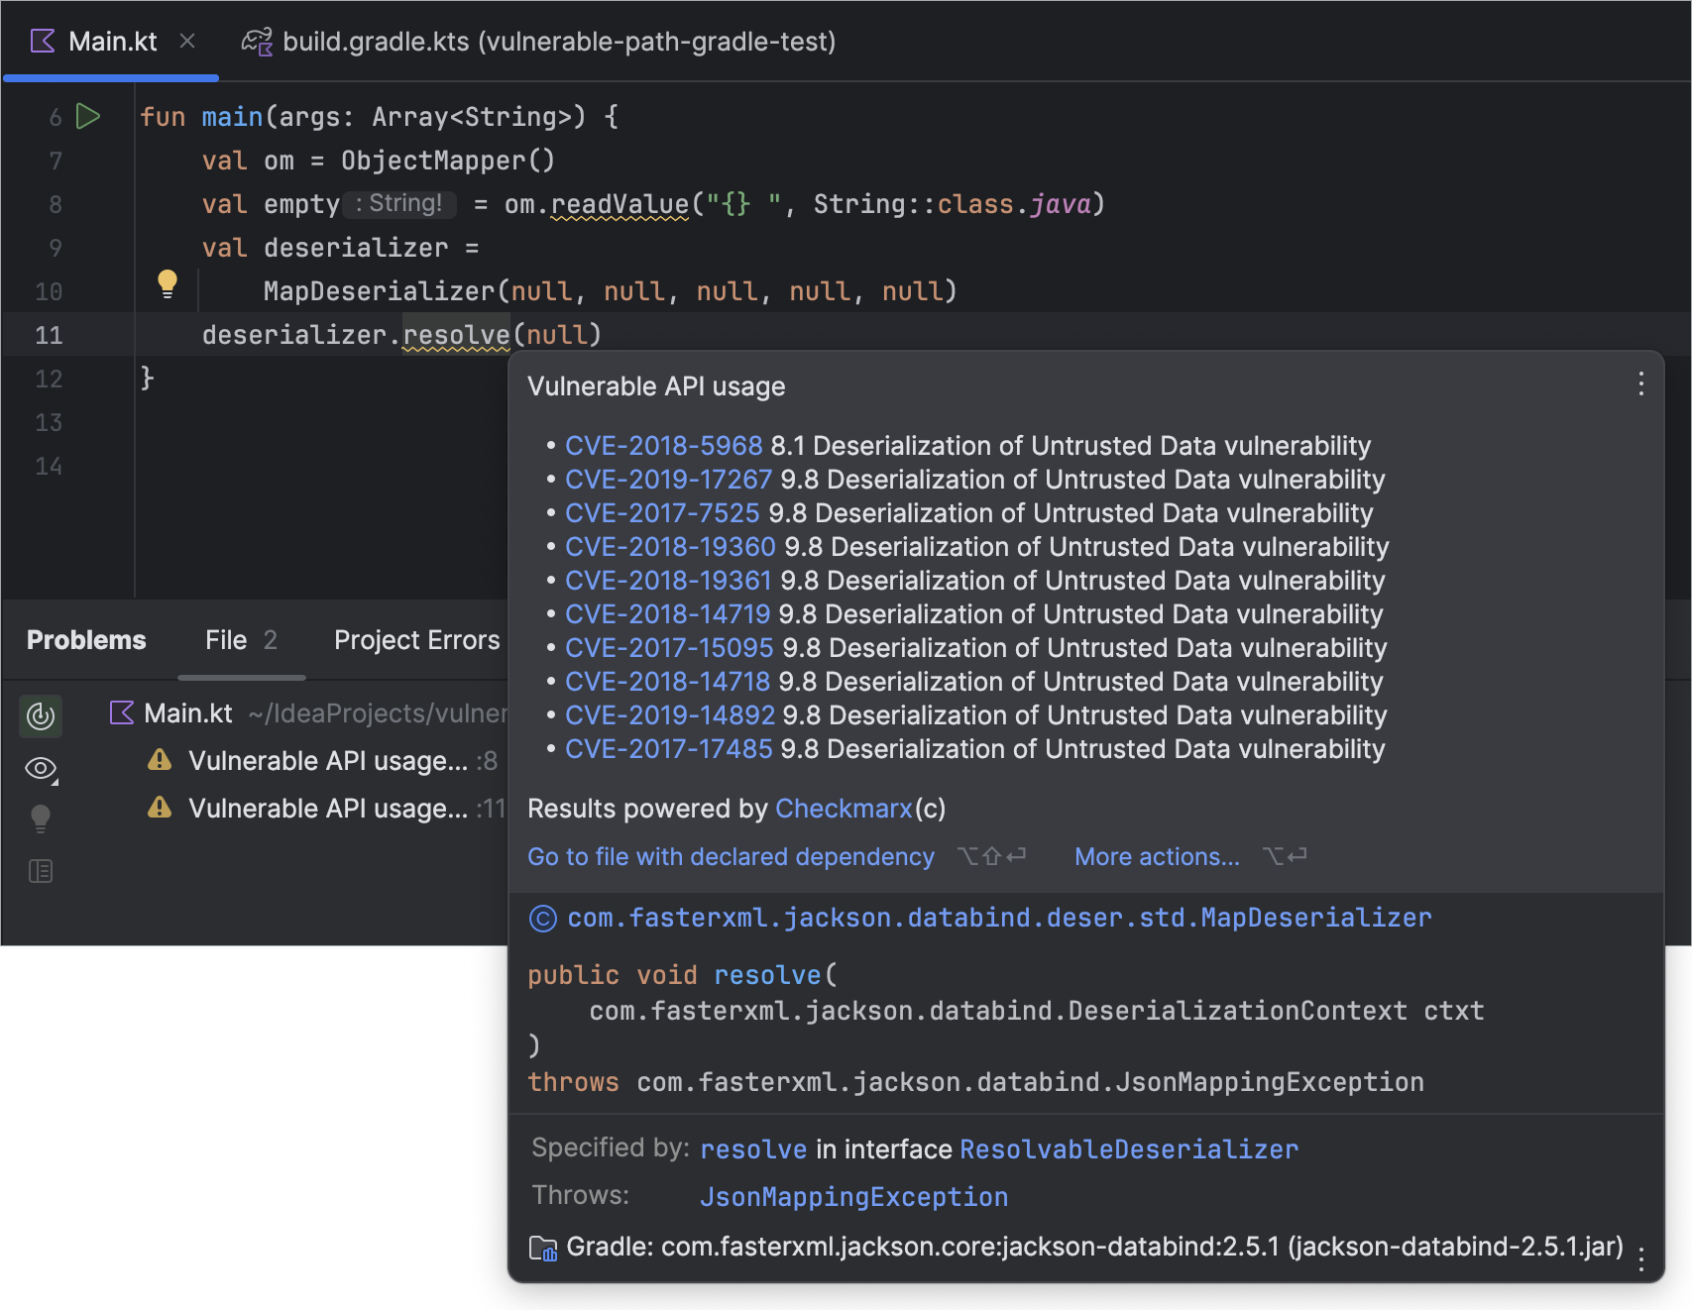Click Go to file with declared dependency

click(731, 856)
